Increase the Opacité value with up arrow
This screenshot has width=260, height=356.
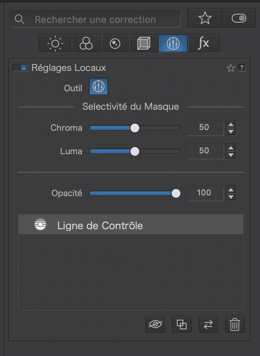(231, 190)
